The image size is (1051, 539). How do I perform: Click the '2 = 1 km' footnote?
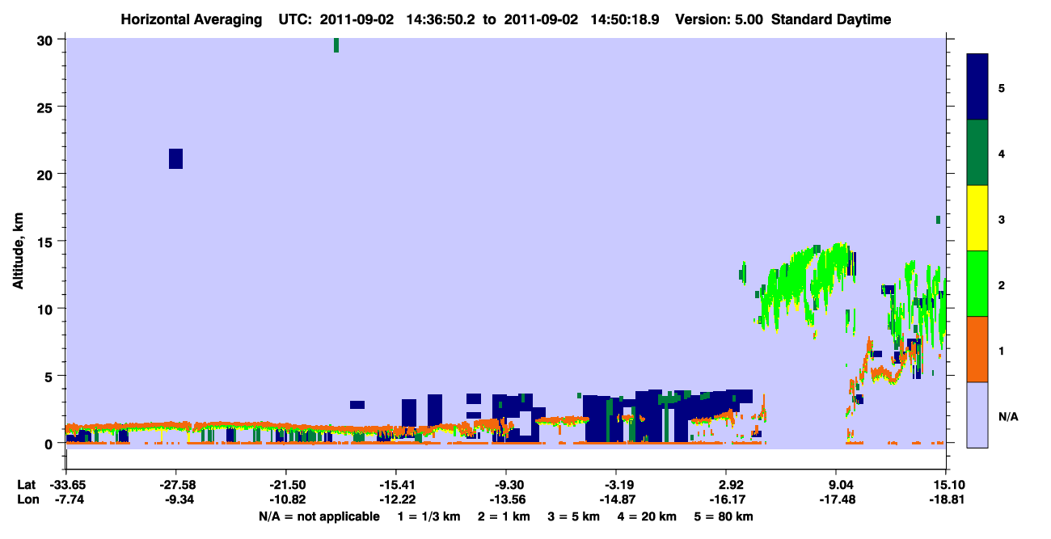[x=504, y=516]
